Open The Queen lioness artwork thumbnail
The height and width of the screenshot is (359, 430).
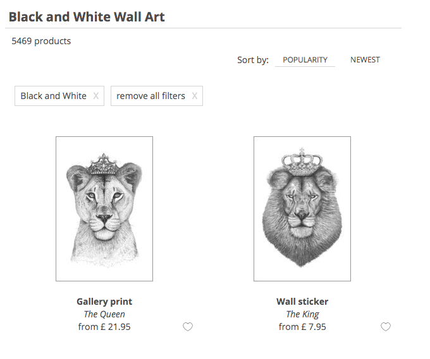click(x=104, y=209)
